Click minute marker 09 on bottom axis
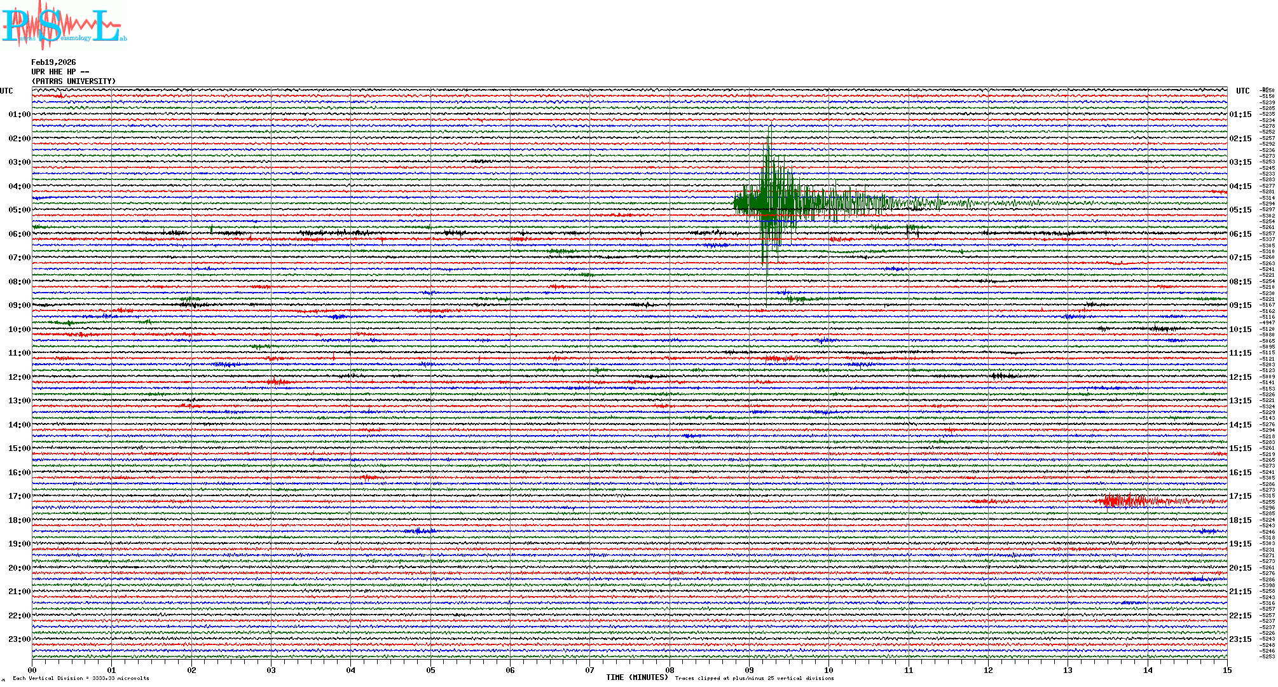 [x=749, y=670]
